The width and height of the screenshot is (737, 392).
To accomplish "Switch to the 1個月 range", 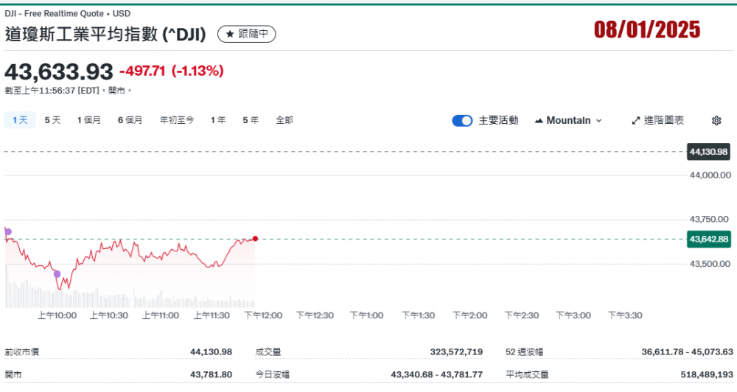I will tap(89, 120).
